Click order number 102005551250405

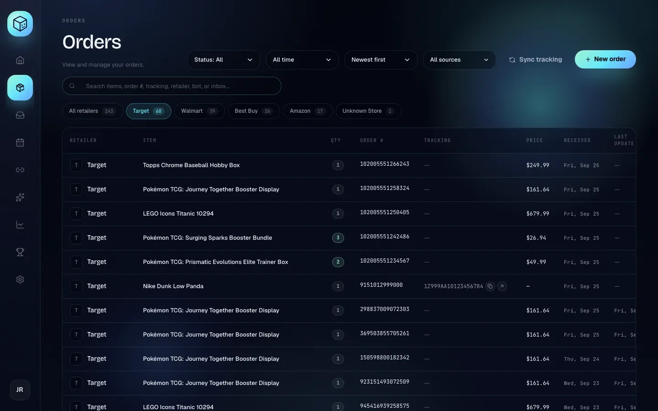[385, 212]
